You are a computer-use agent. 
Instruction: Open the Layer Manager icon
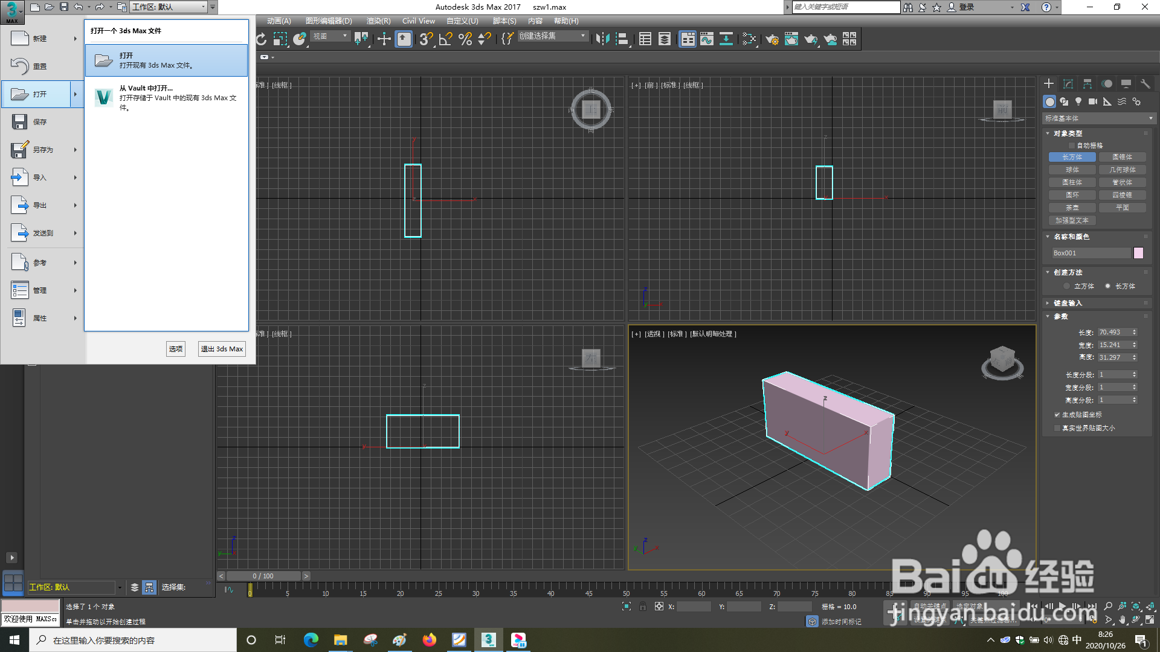(x=665, y=39)
